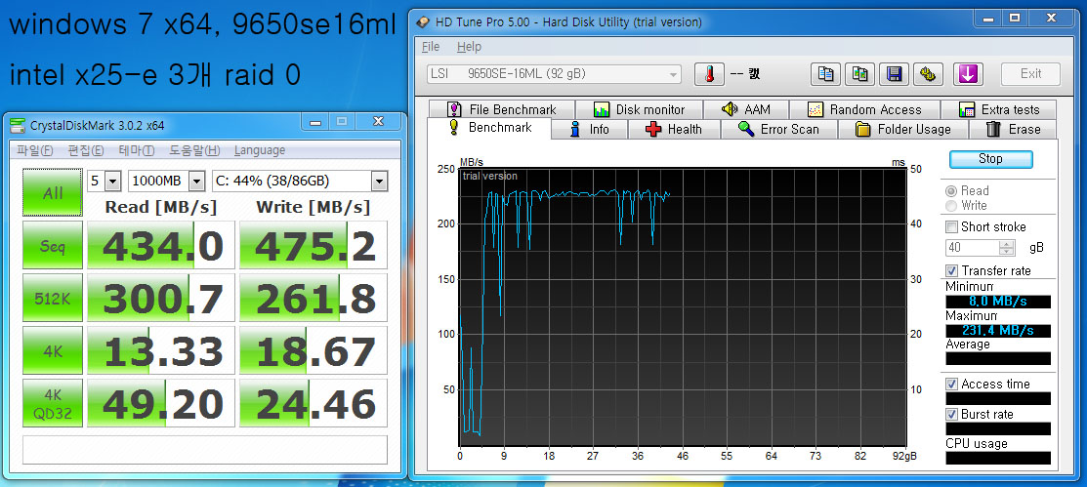Click the copy screenshot to clipboard icon

coord(860,74)
